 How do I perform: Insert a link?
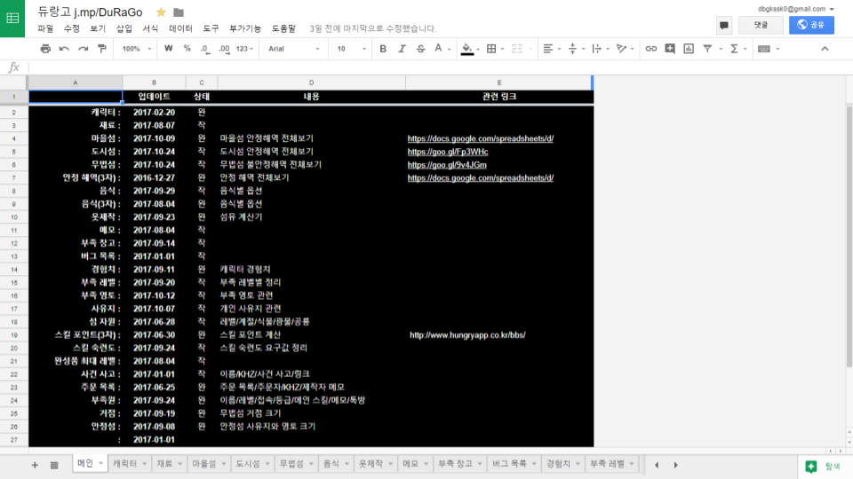650,49
